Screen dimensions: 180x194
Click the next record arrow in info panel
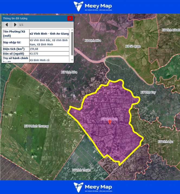coord(15,25)
